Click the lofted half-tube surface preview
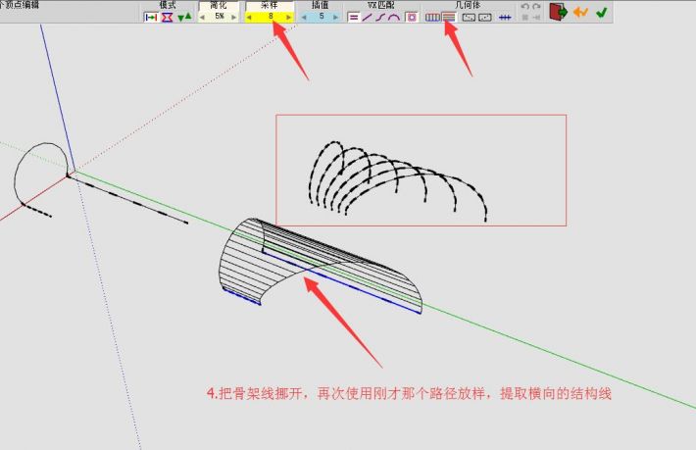 pos(320,264)
